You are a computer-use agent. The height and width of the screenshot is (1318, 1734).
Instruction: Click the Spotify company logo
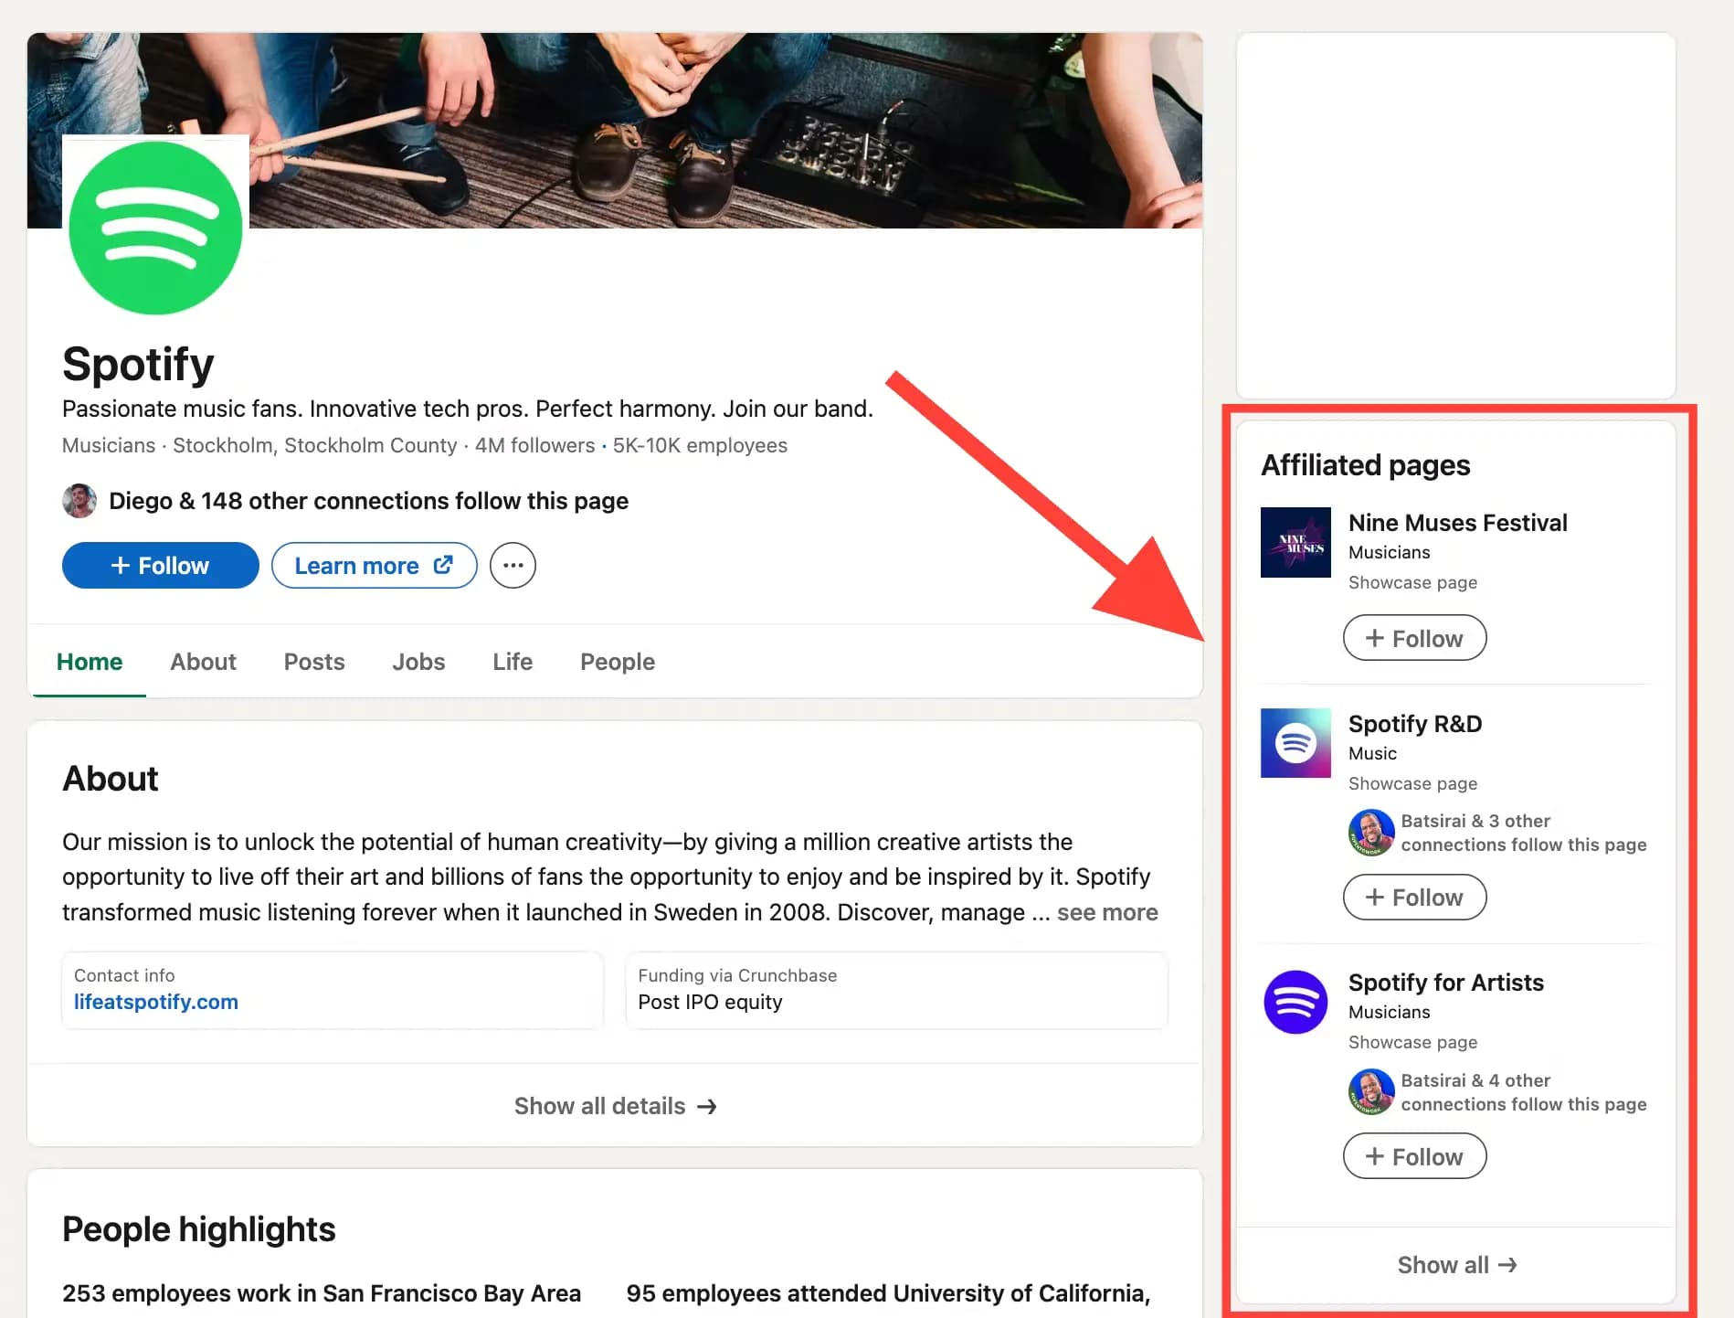point(155,226)
